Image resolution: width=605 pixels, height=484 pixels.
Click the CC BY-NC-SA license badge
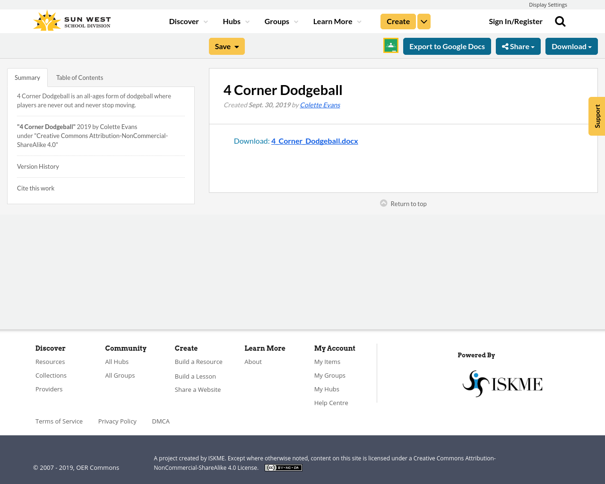tap(283, 467)
